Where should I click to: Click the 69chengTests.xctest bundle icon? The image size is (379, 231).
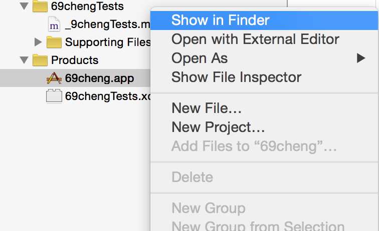54,96
